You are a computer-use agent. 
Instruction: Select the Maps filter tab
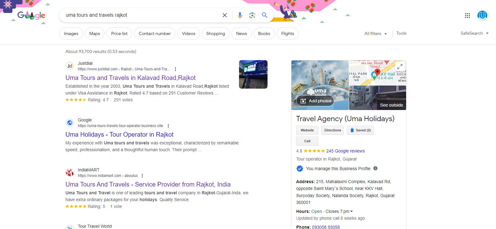tap(95, 33)
